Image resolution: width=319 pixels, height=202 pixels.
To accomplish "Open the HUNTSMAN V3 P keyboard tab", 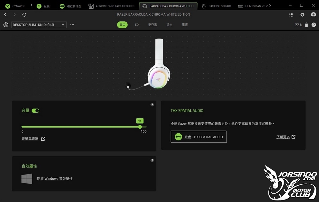I will (x=253, y=6).
